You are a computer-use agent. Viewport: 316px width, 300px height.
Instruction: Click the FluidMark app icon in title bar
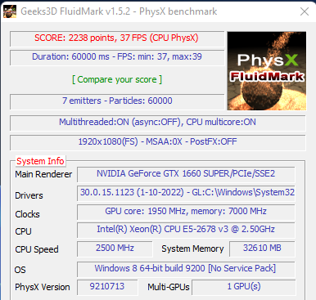(x=10, y=11)
